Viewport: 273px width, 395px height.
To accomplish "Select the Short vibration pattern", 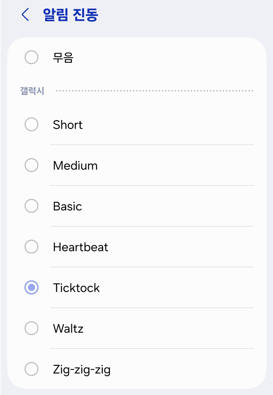I will click(31, 125).
